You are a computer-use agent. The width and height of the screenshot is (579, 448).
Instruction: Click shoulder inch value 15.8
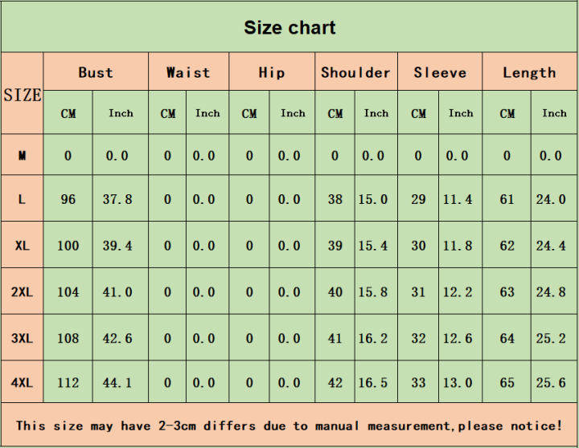(373, 292)
